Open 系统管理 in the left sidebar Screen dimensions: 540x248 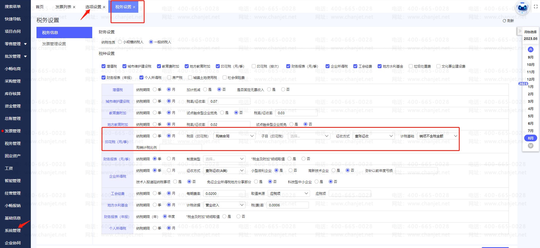coord(13,230)
